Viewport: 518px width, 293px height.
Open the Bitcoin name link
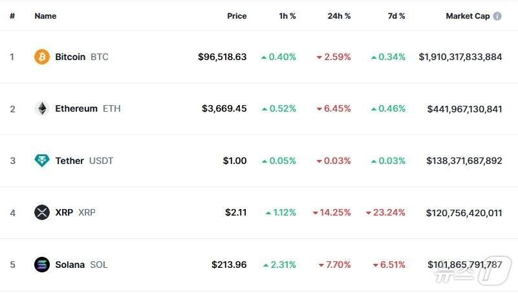pos(70,57)
